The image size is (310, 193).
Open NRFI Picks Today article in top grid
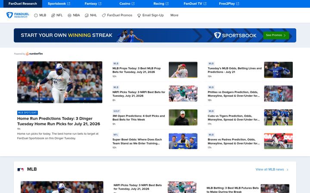coord(139,94)
